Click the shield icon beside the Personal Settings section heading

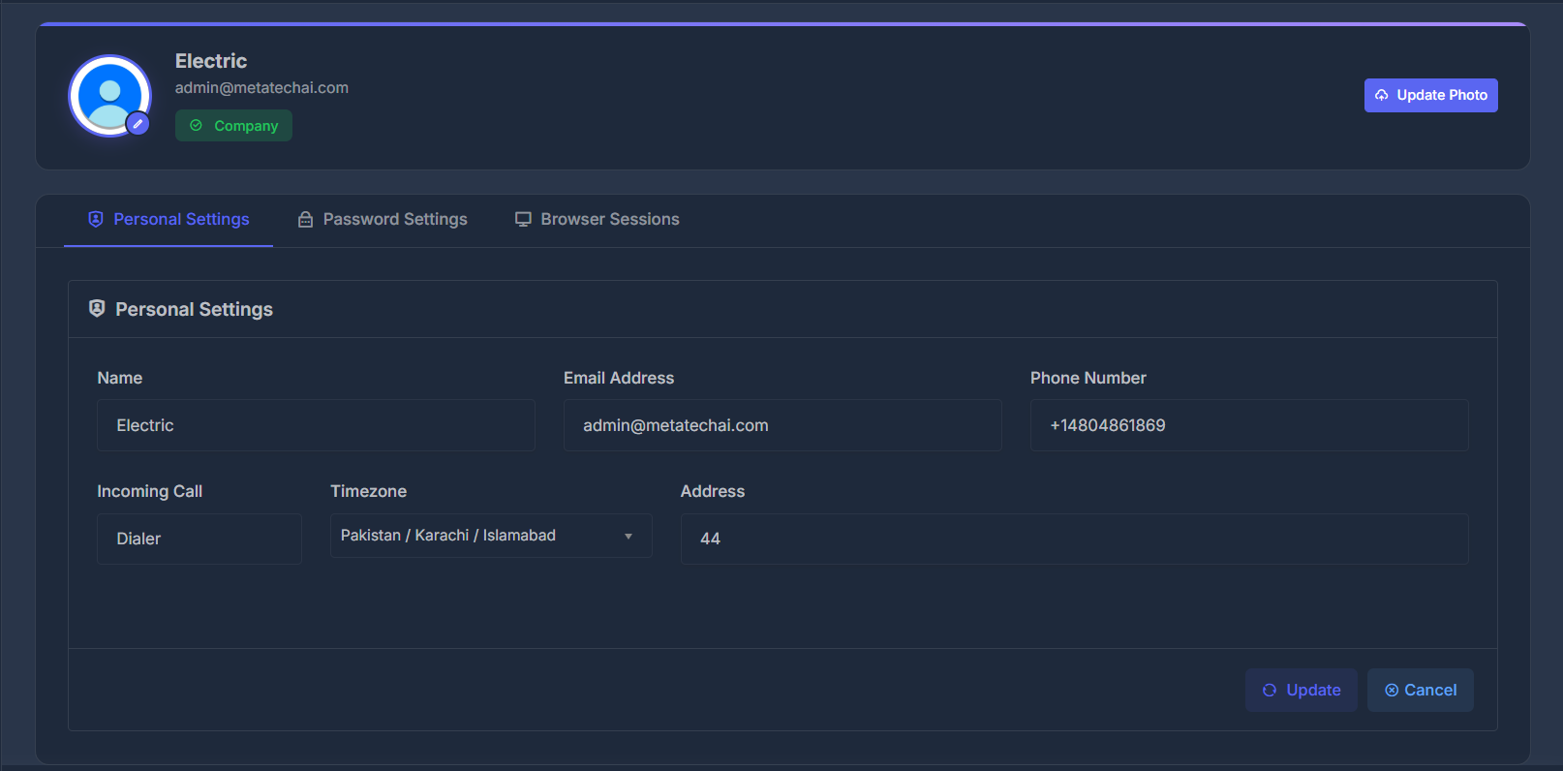(97, 309)
